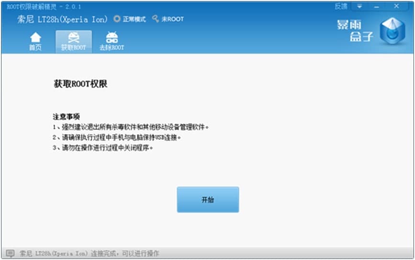Click the ROOT权限破解精灵 2.0.1 title text
This screenshot has height=260, width=415.
tap(44, 7)
